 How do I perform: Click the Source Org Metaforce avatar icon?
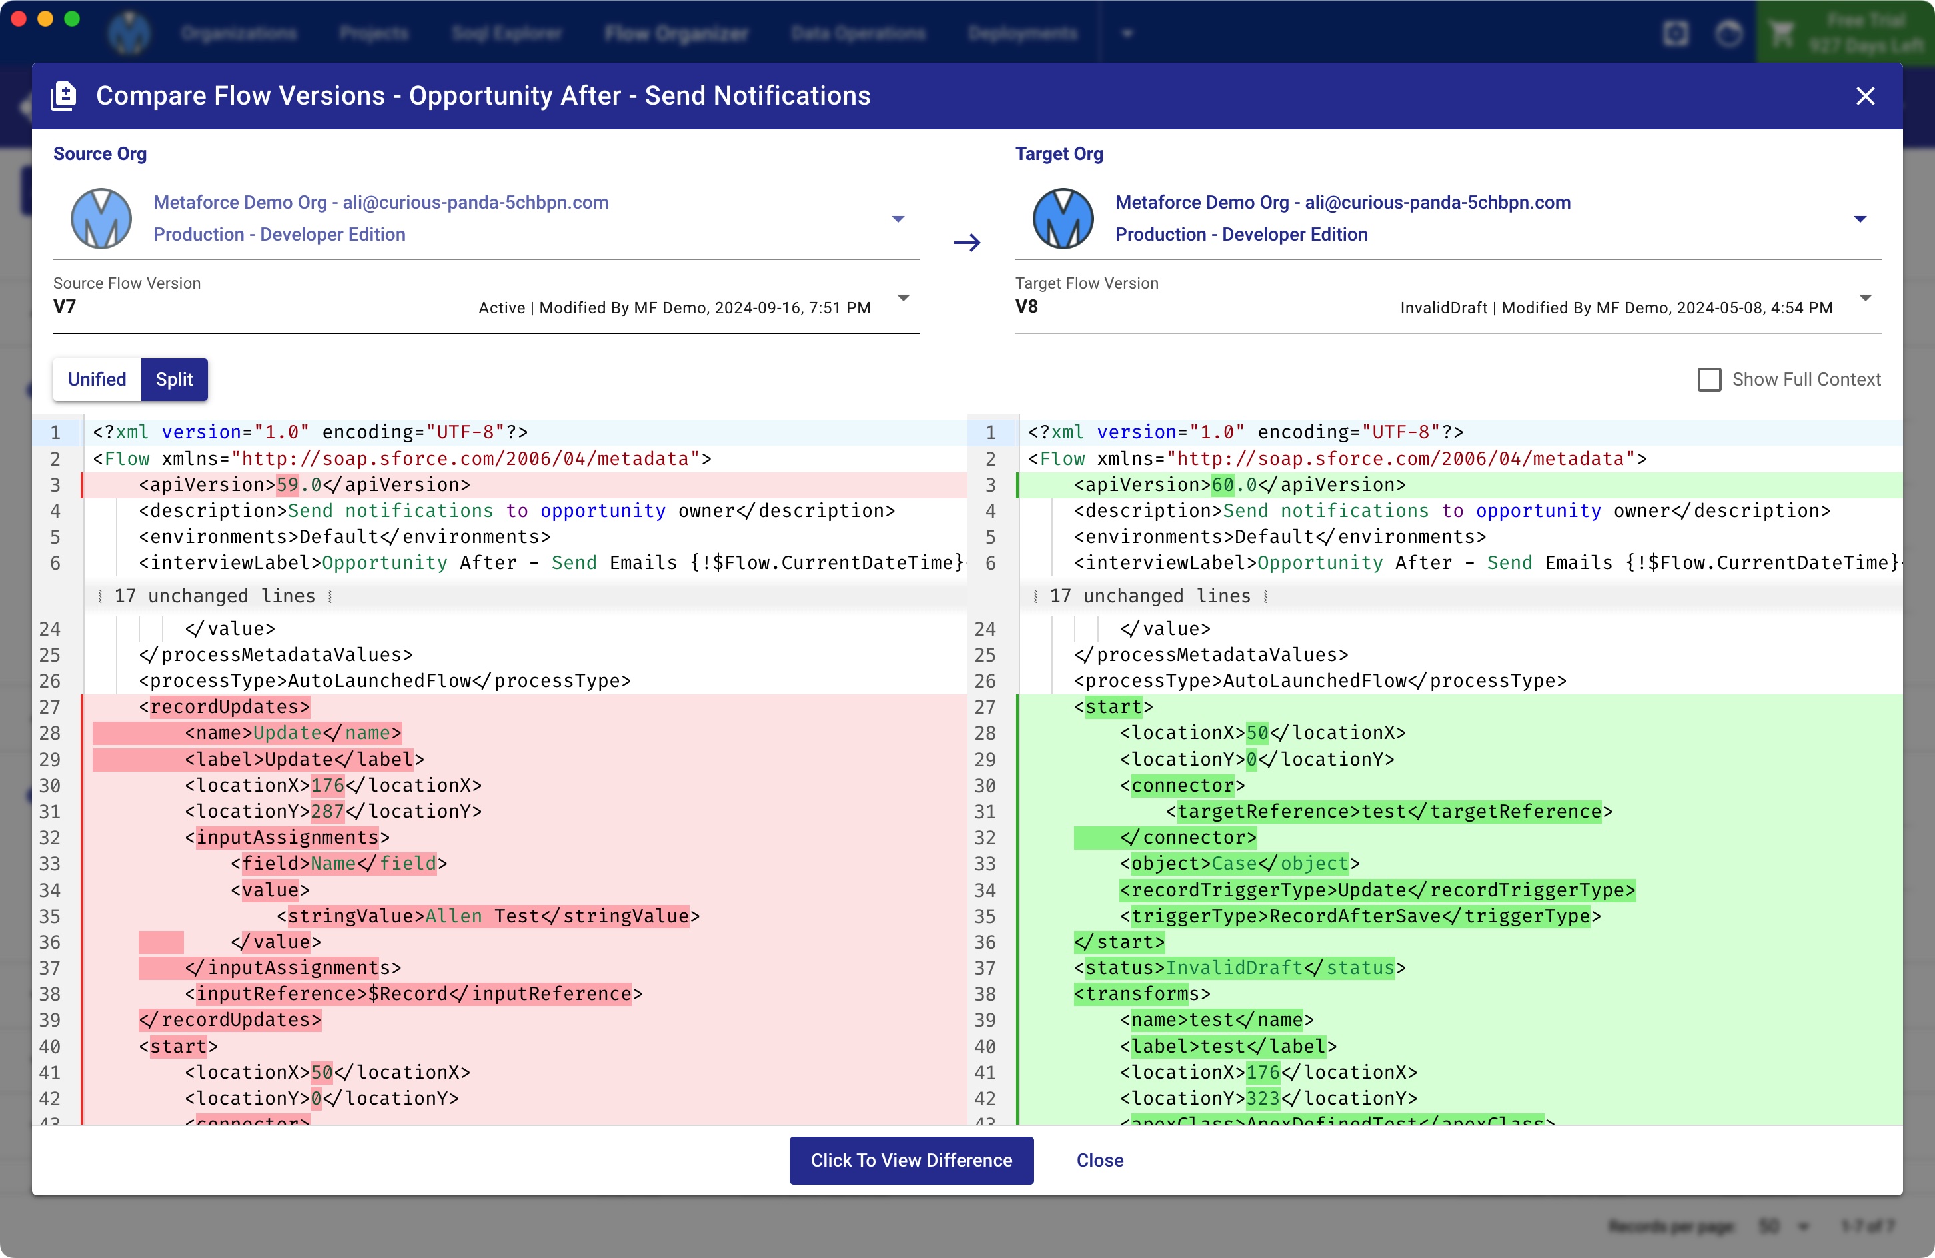pos(102,219)
